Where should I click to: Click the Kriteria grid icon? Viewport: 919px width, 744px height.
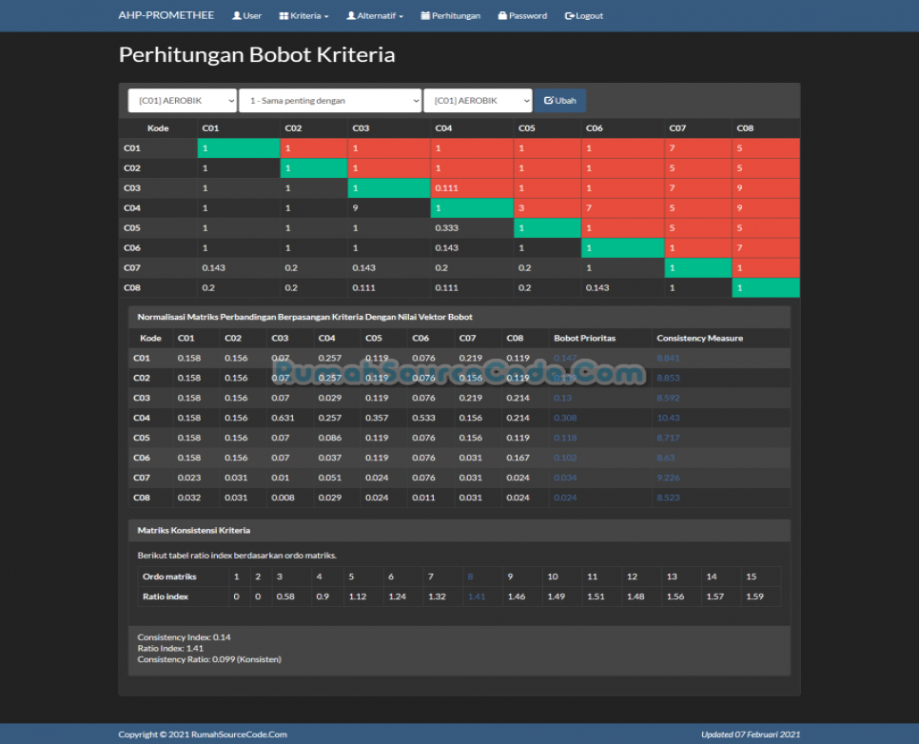pyautogui.click(x=284, y=16)
